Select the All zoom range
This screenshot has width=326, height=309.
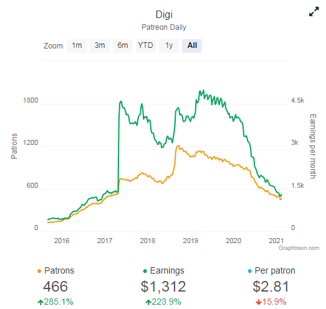pyautogui.click(x=192, y=45)
